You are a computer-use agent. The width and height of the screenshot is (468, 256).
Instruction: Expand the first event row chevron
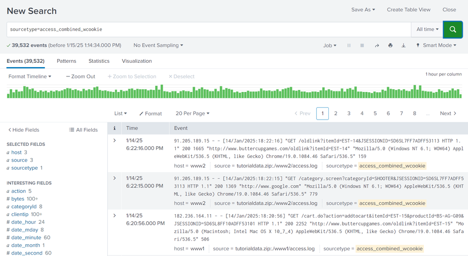pyautogui.click(x=114, y=140)
